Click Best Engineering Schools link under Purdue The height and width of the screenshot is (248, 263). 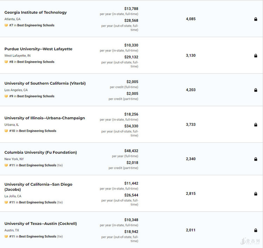click(36, 62)
